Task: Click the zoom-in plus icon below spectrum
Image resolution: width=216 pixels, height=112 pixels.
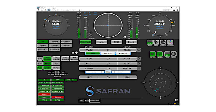Action: (x=91, y=33)
